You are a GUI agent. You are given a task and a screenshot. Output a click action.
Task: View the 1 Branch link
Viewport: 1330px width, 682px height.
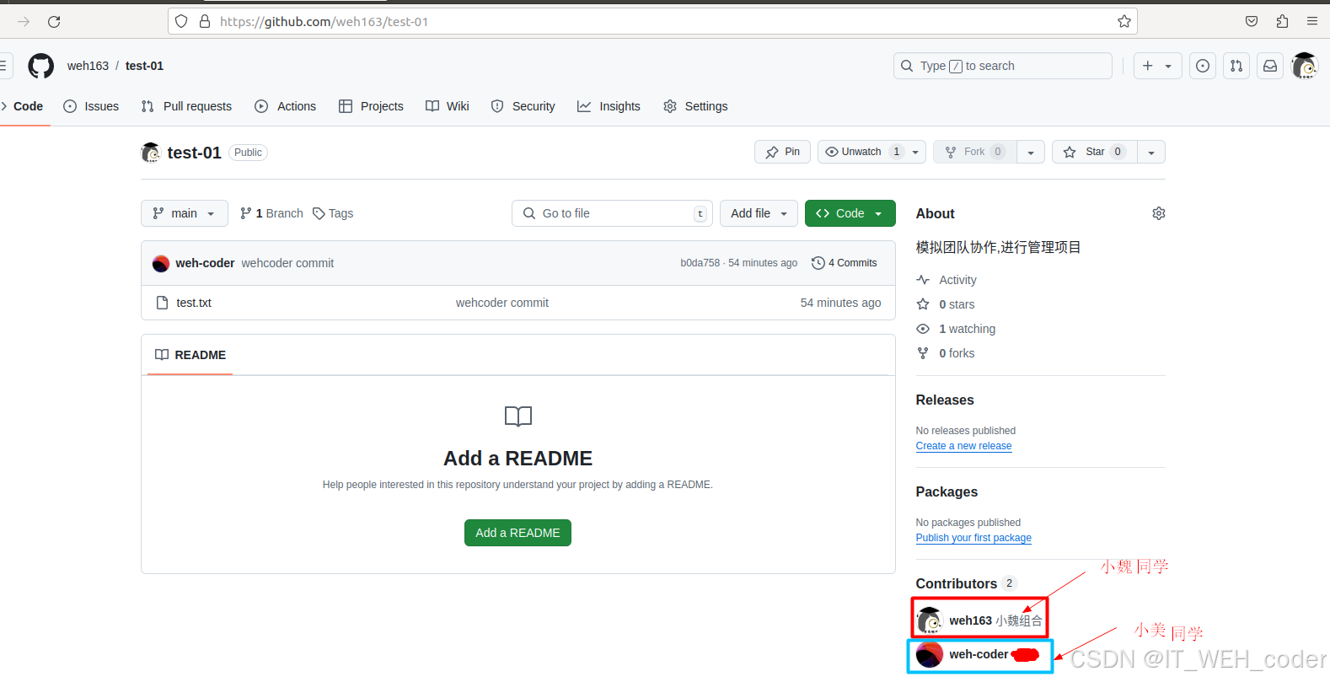click(x=271, y=213)
